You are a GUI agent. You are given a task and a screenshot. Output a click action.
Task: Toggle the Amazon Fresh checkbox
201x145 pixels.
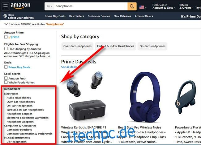pyautogui.click(x=6, y=78)
